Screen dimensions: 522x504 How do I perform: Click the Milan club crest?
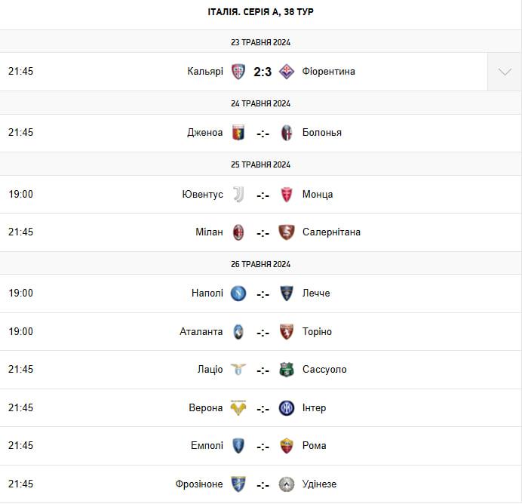click(238, 232)
